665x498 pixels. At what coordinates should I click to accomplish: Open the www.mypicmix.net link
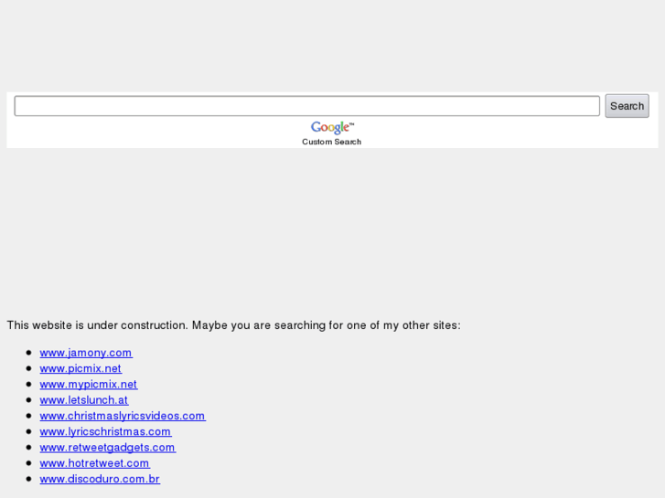click(x=89, y=385)
